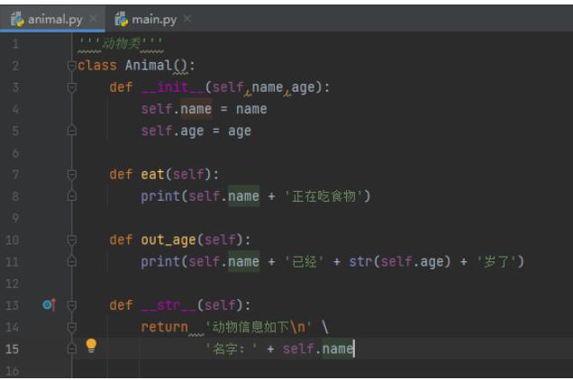Image resolution: width=573 pixels, height=380 pixels.
Task: Click the override marker icon on line 13
Action: pos(49,305)
